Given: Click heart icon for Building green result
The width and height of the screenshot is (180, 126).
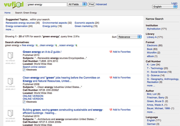Looking at the screenshot, I should (x=111, y=110).
